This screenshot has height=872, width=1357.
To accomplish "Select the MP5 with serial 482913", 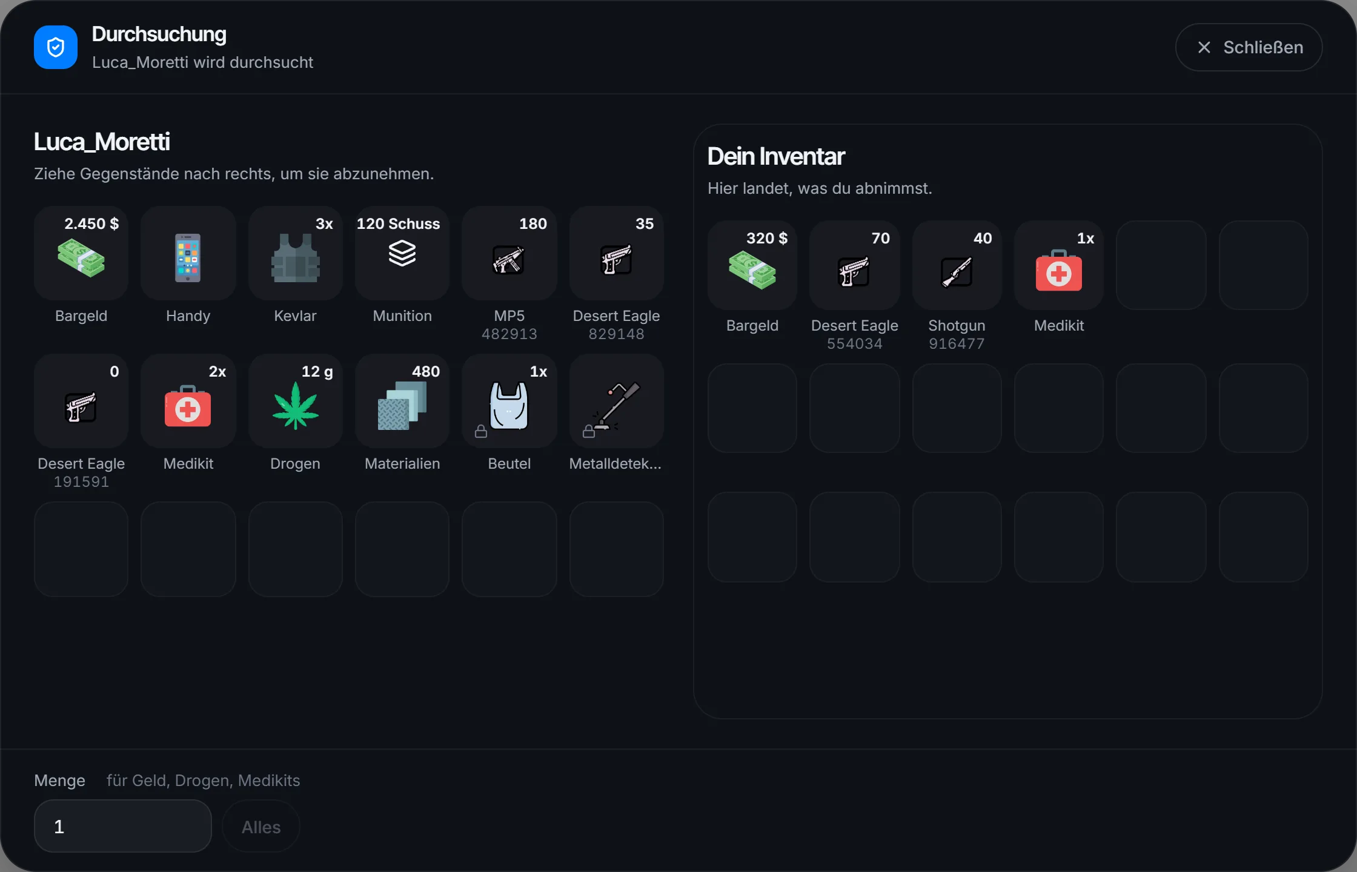I will (509, 253).
